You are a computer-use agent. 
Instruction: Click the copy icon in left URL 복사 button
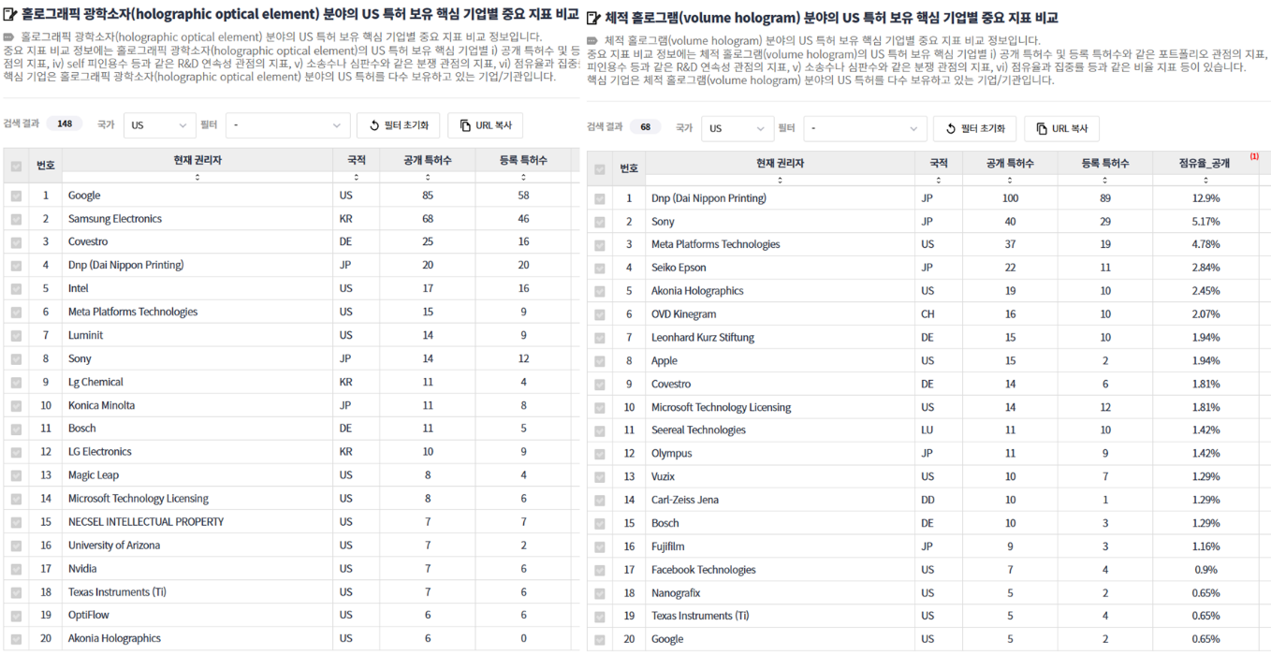coord(465,125)
